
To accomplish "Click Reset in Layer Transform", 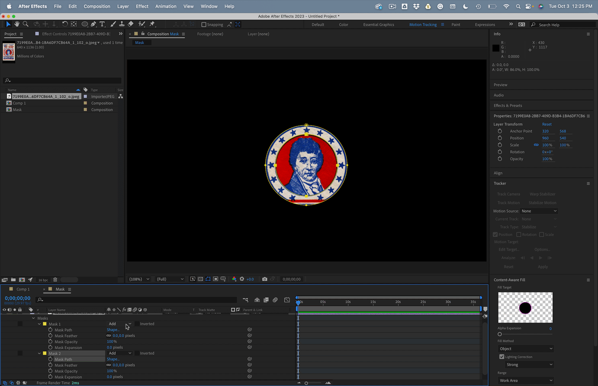I will (547, 124).
